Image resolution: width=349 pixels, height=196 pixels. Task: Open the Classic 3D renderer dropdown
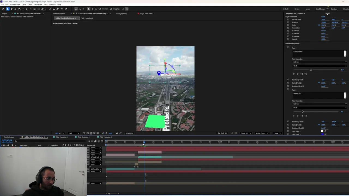coord(246,133)
